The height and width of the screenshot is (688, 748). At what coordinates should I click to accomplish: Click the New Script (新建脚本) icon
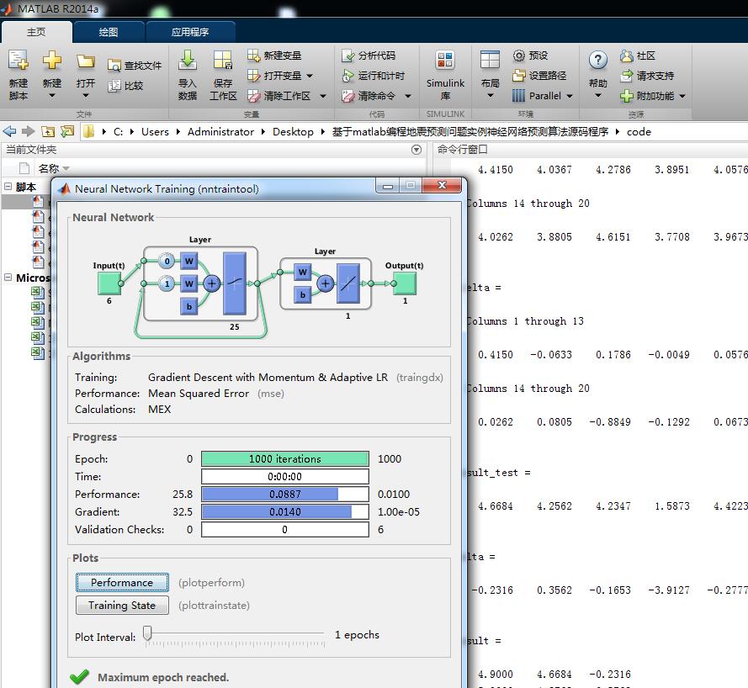(19, 61)
